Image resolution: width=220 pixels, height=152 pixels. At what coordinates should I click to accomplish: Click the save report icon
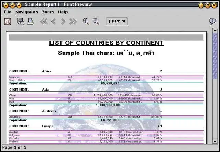[x=21, y=21]
